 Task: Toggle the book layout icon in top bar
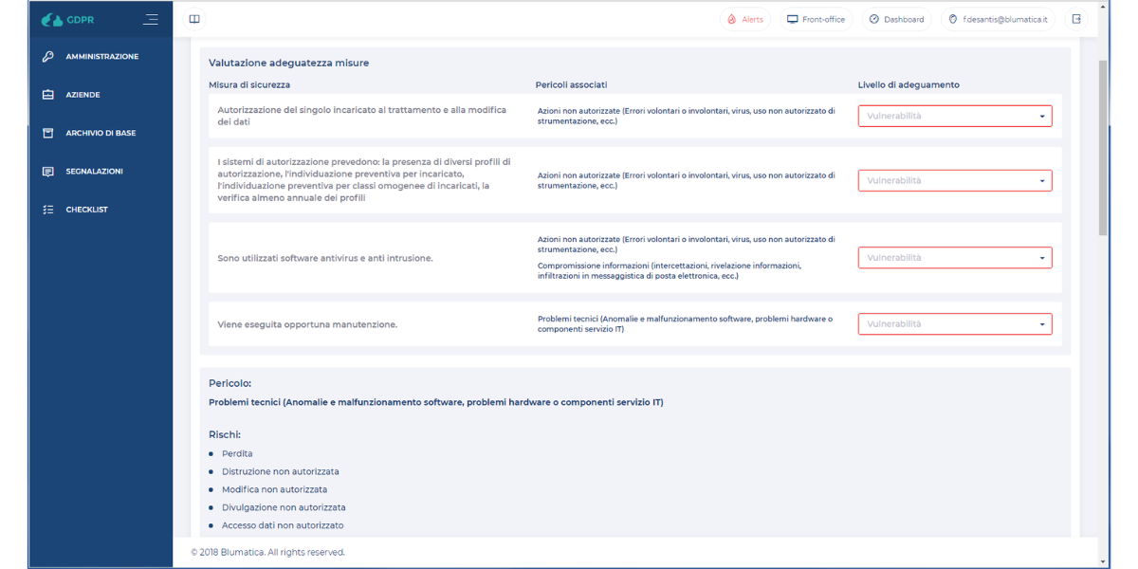click(x=194, y=19)
